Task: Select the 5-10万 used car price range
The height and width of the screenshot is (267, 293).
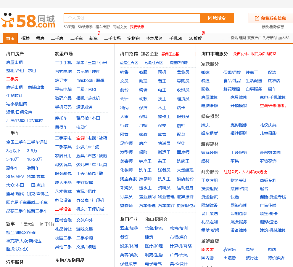Action: pyautogui.click(x=12, y=159)
